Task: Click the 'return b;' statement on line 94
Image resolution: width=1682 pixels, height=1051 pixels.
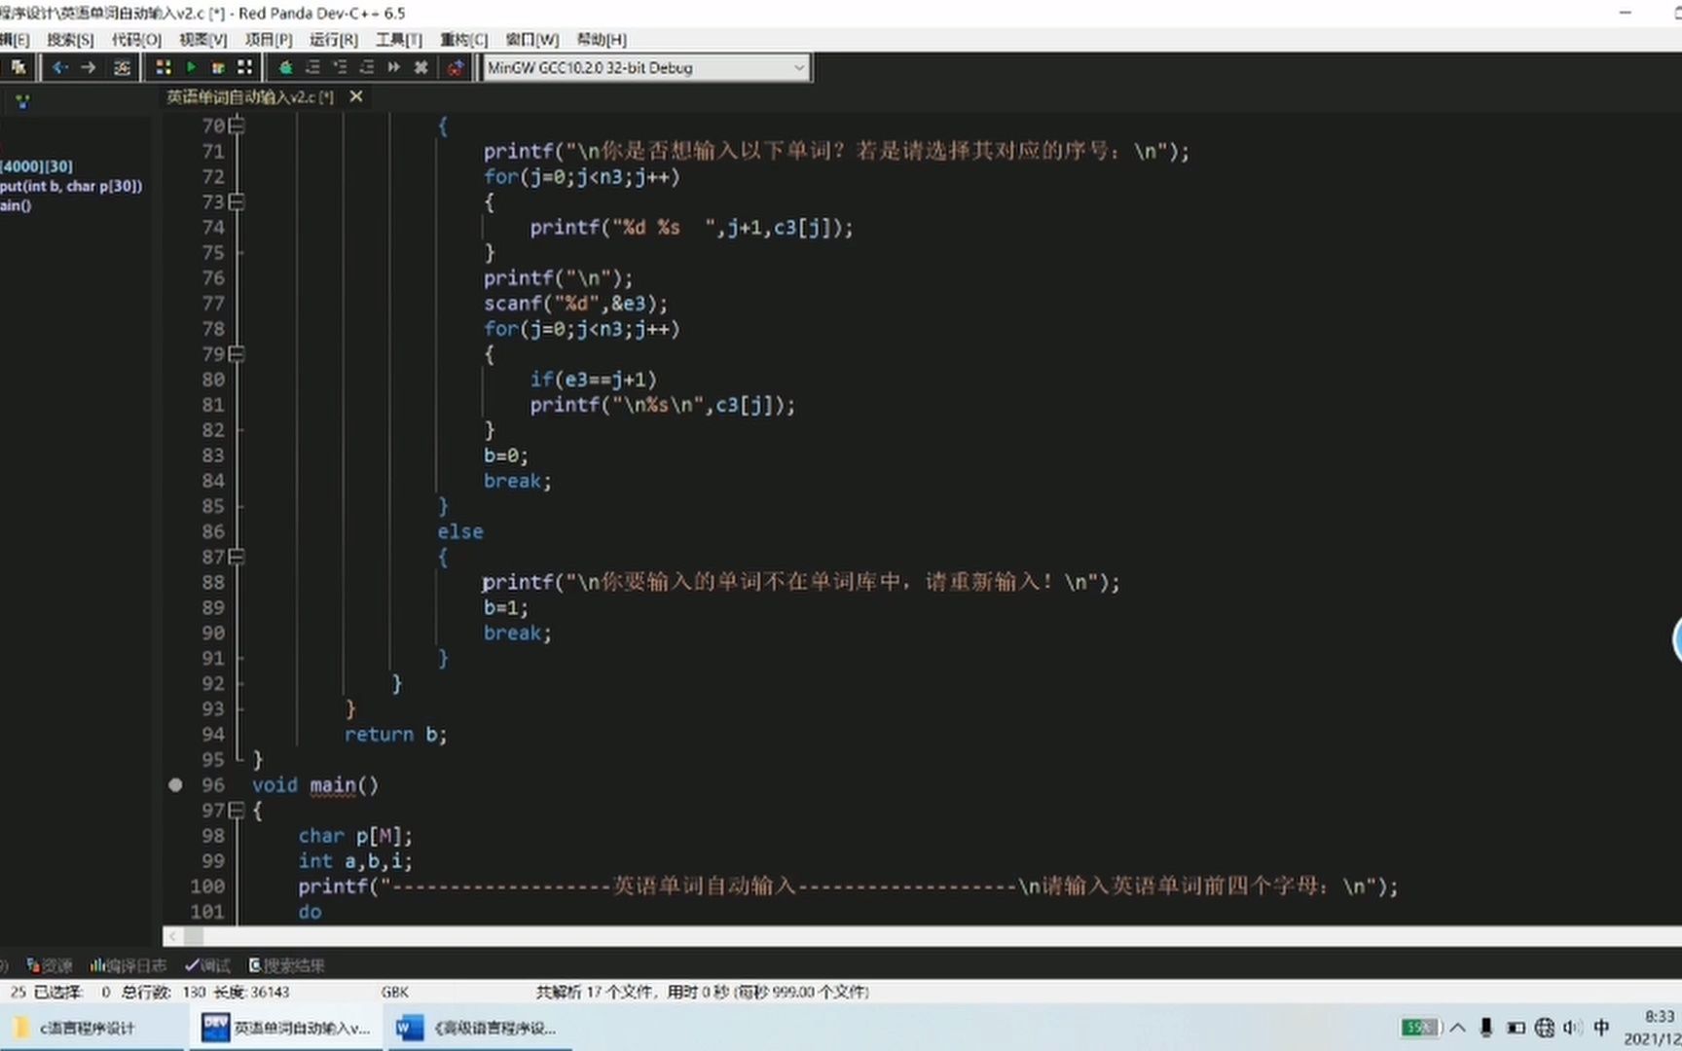Action: 395,735
